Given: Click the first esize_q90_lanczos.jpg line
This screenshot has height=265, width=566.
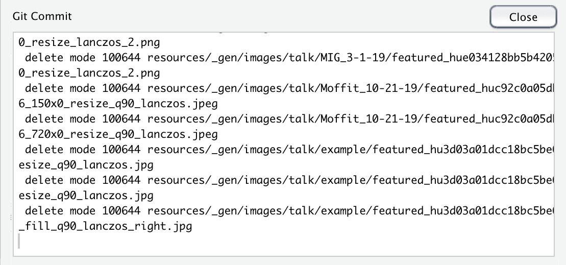Looking at the screenshot, I should pyautogui.click(x=86, y=165).
